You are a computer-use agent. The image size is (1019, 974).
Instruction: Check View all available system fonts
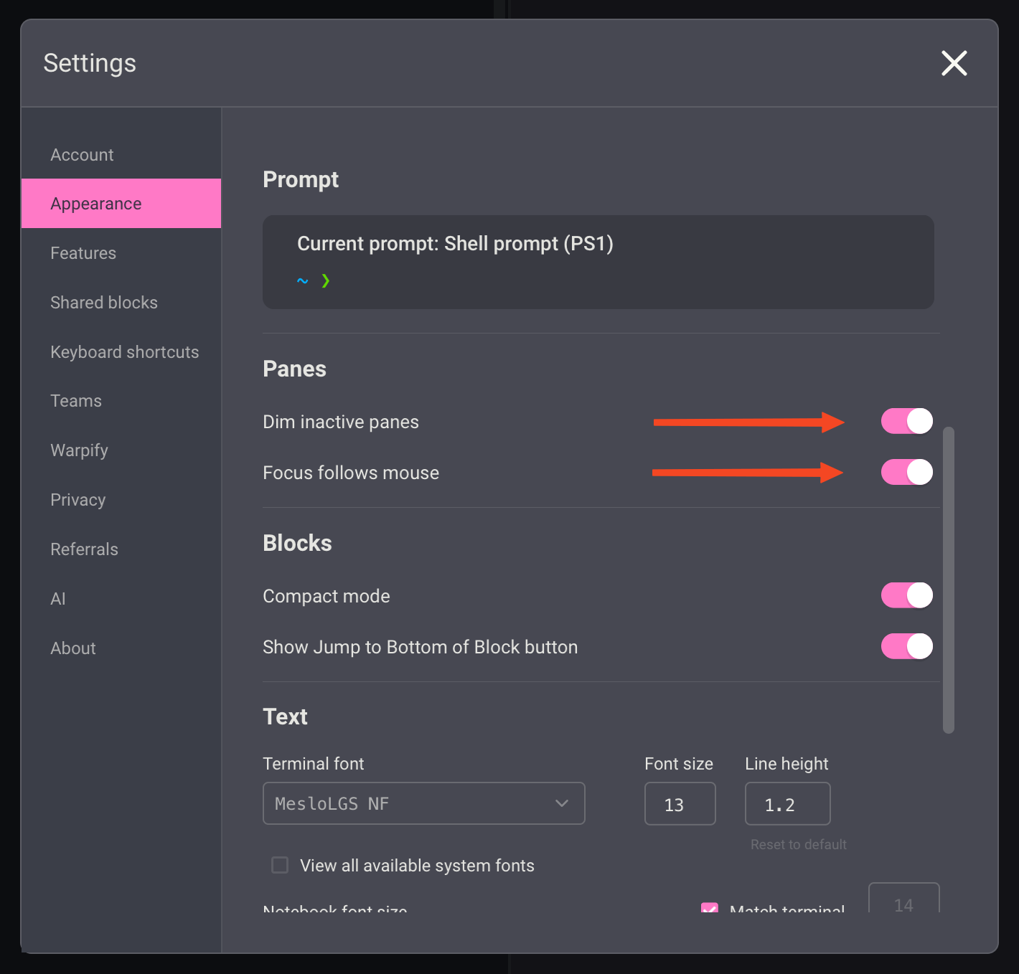point(280,865)
